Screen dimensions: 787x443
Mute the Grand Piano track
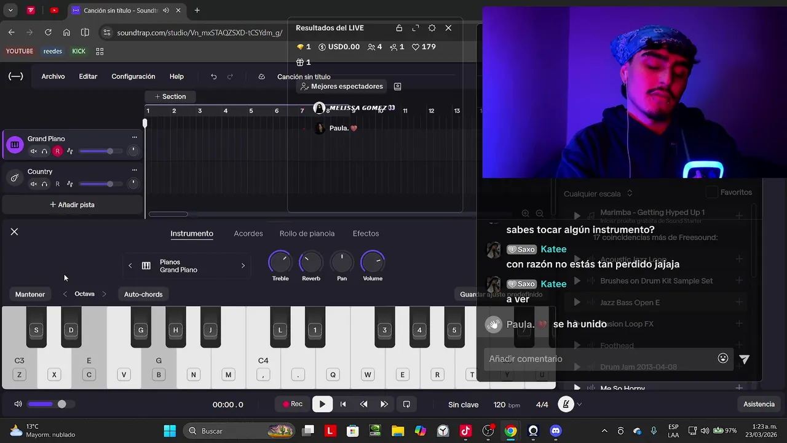(34, 151)
